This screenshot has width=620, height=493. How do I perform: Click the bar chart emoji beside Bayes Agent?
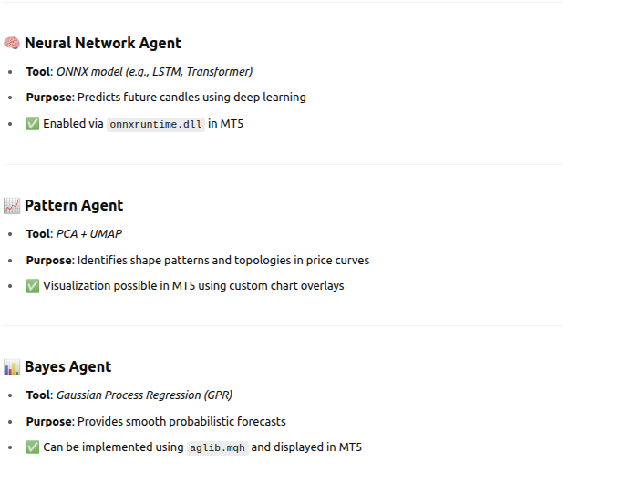12,366
